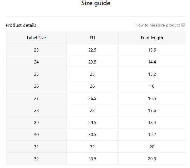
Task: Select the Label Size 26 row
Action: (x=96, y=86)
